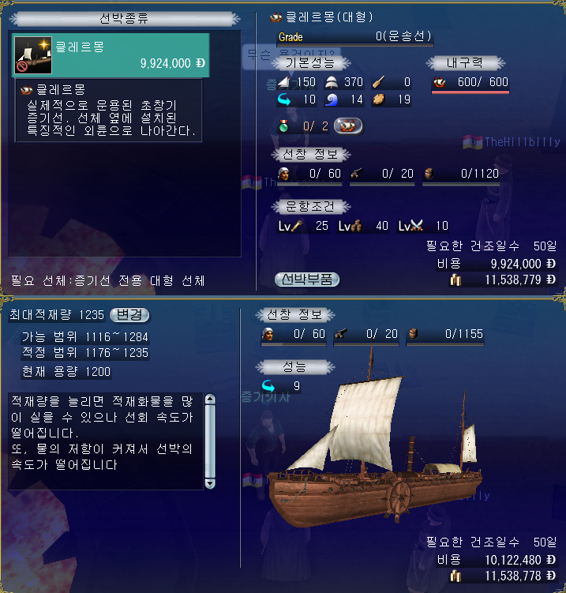Click the cargo barrel icon showing 0/1155

point(414,334)
